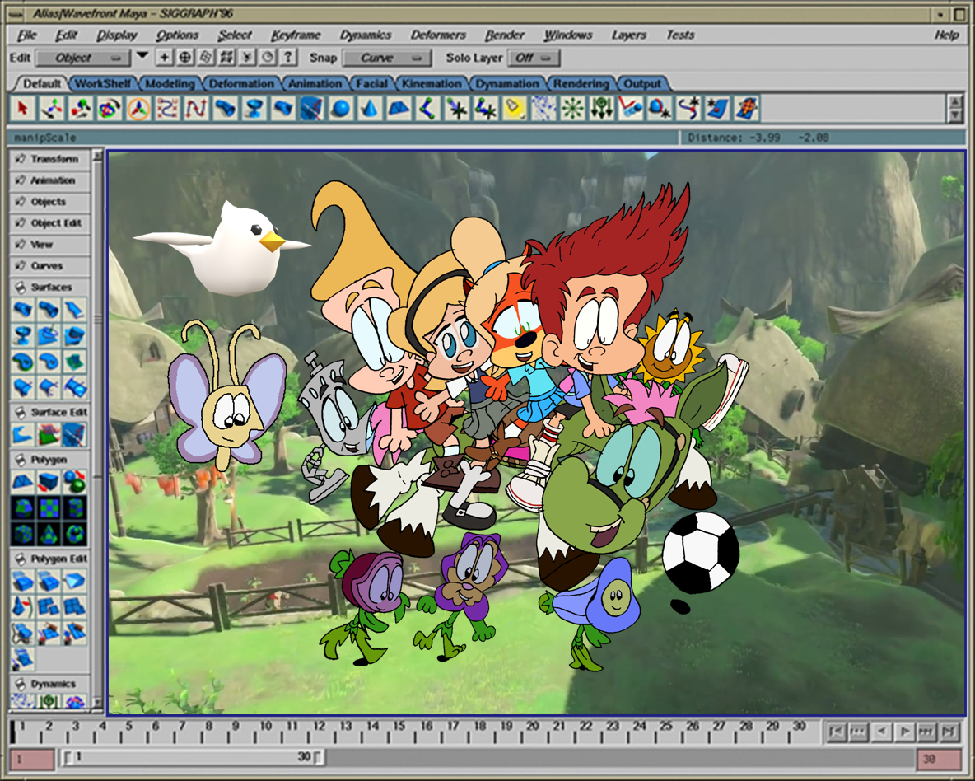This screenshot has height=781, width=975.
Task: Click the green and red icon in Surface Edit palette
Action: click(49, 434)
